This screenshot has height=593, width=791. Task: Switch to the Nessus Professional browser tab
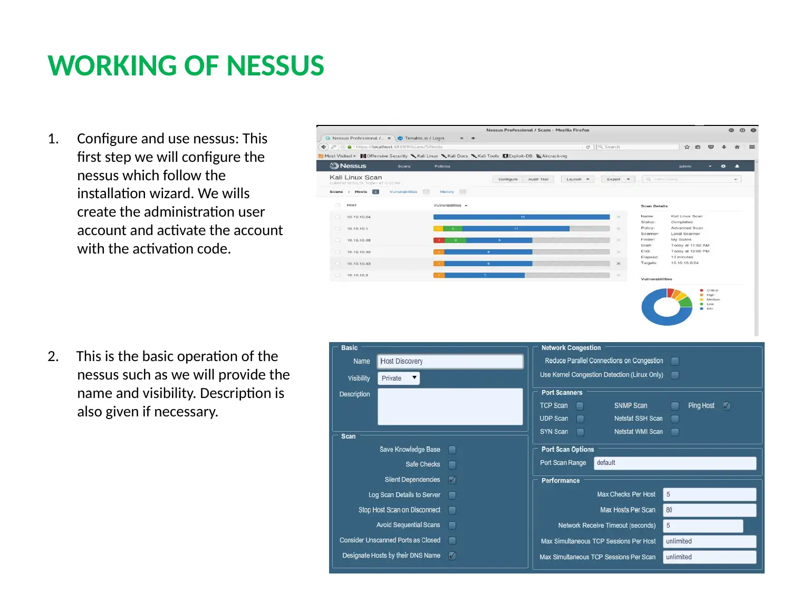click(357, 138)
